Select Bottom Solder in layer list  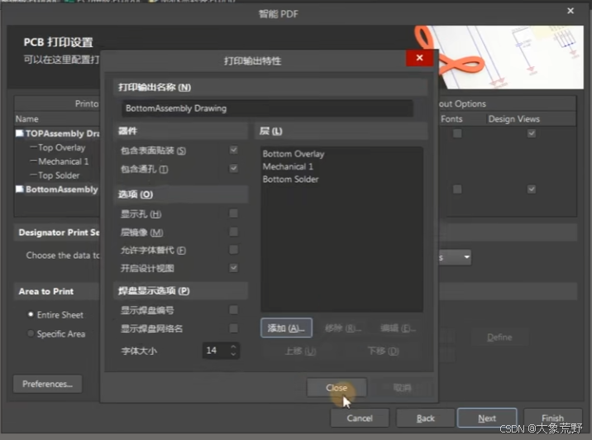coord(290,179)
